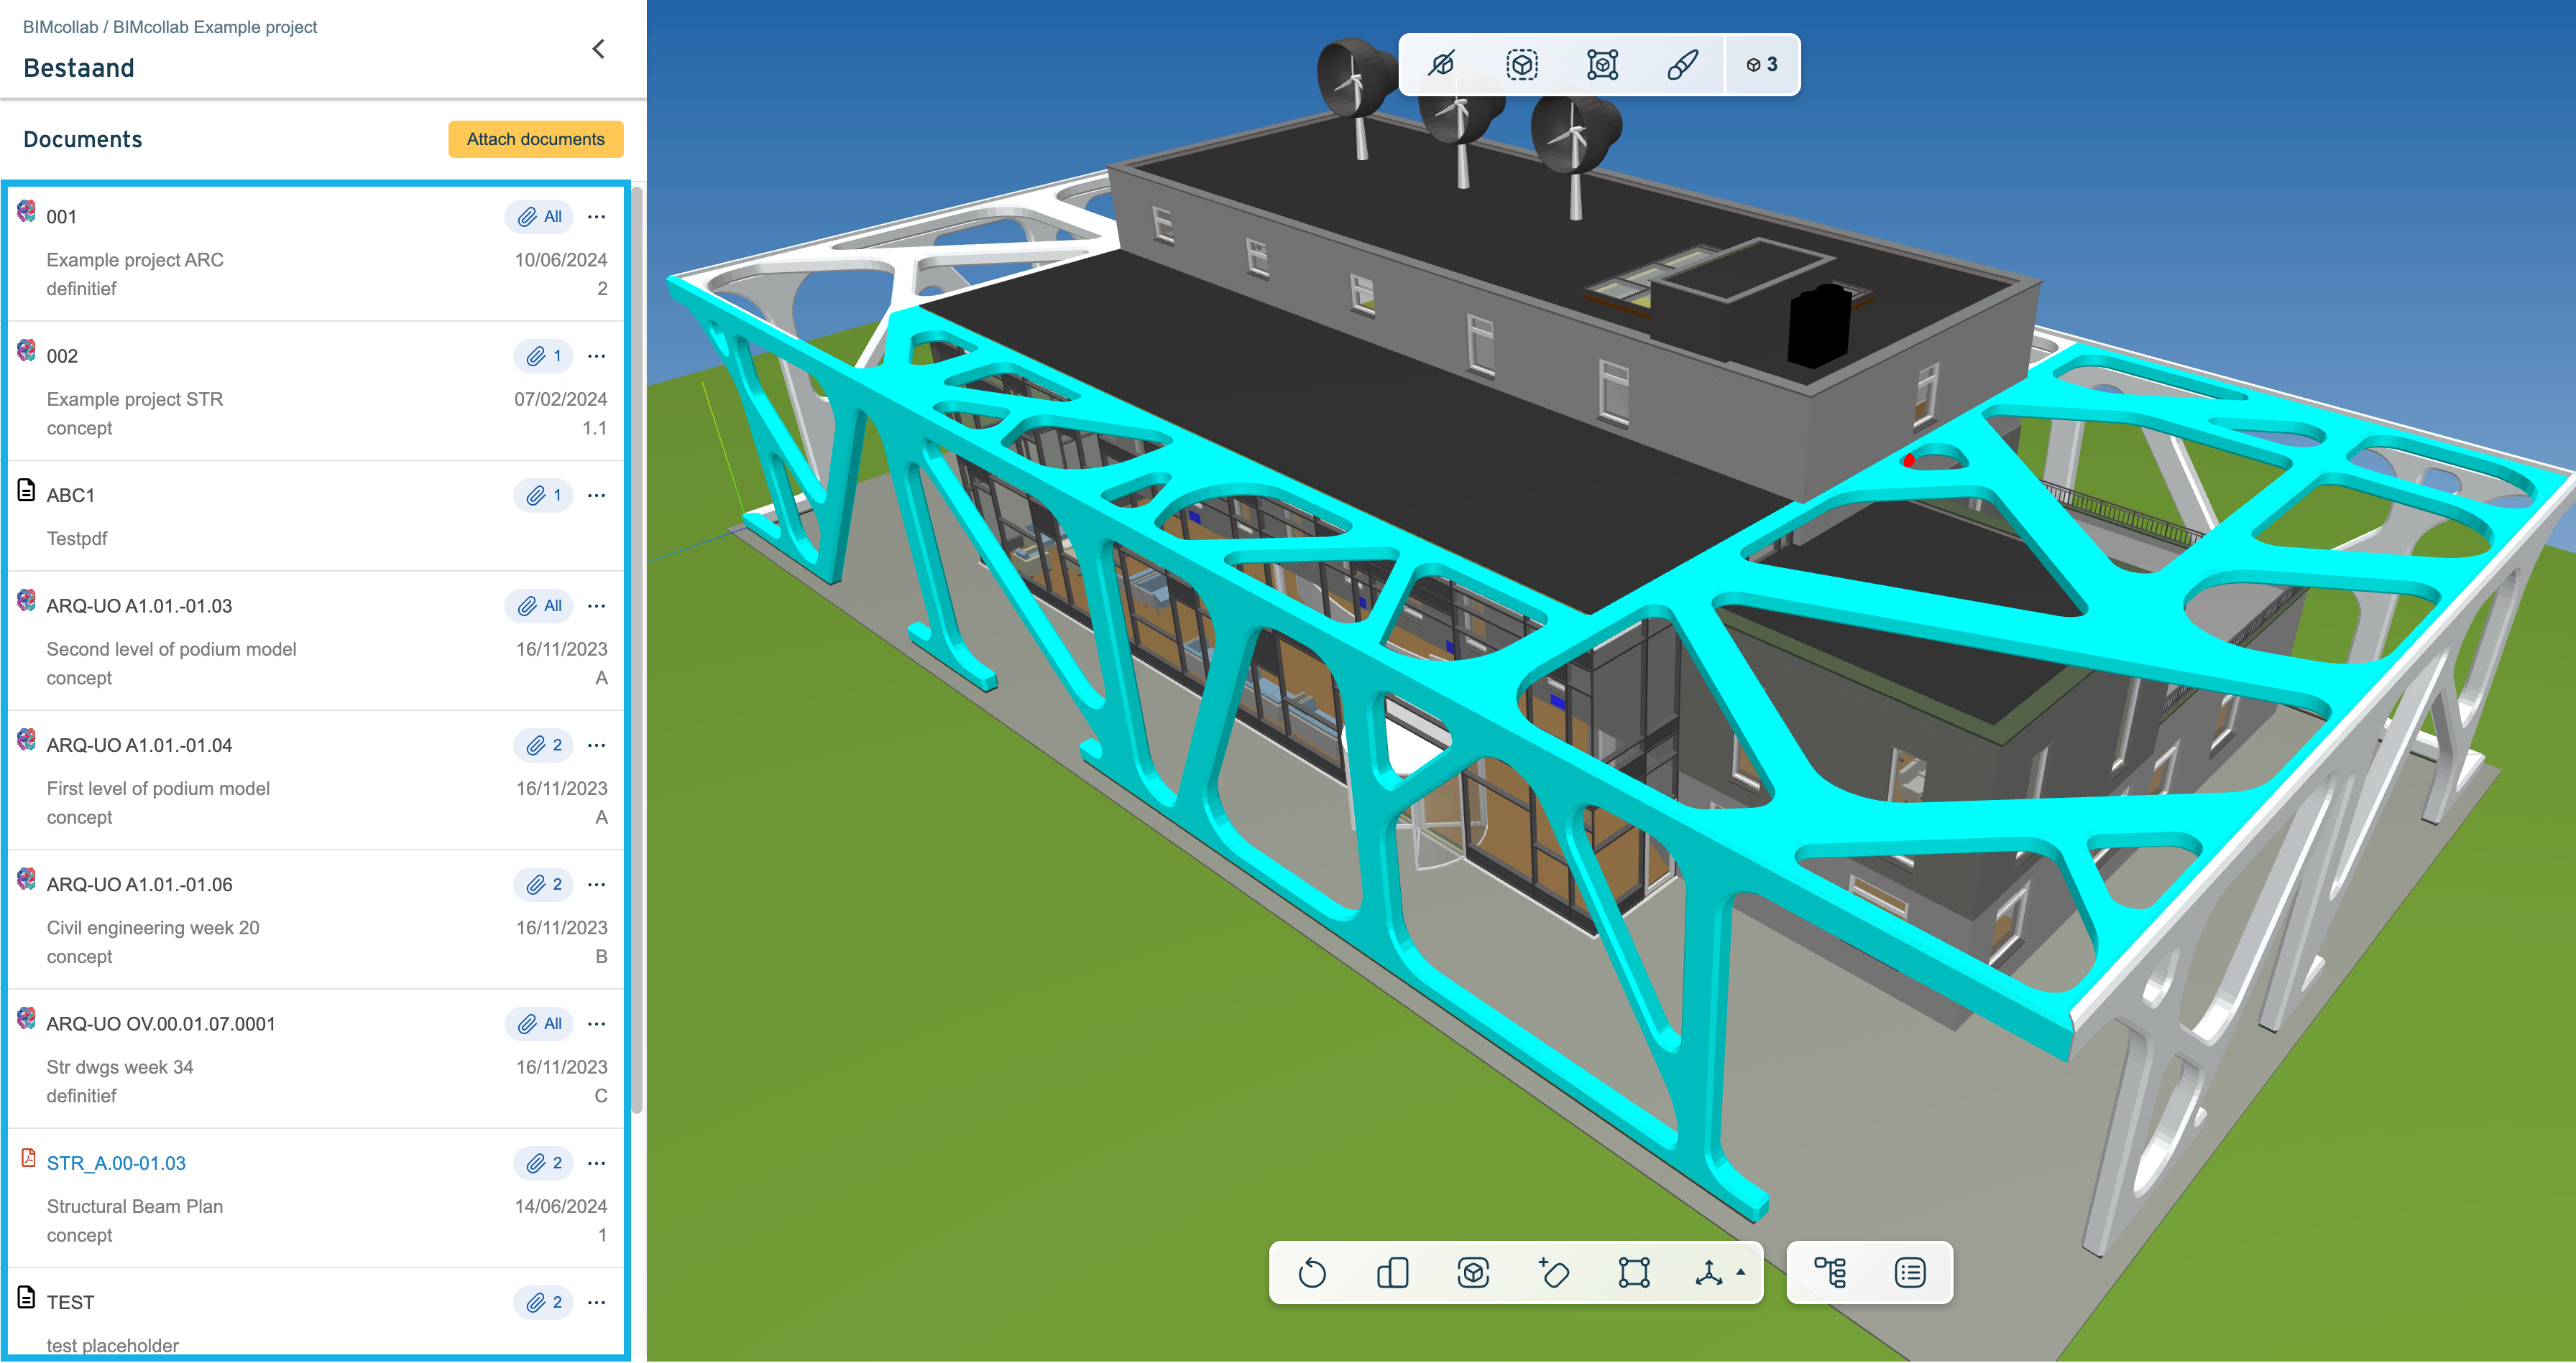Click the model icon beside document 002
This screenshot has height=1363, width=2576.
click(x=27, y=350)
